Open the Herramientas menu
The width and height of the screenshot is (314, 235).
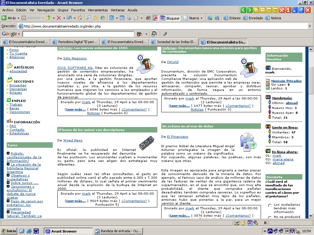[x=98, y=10]
